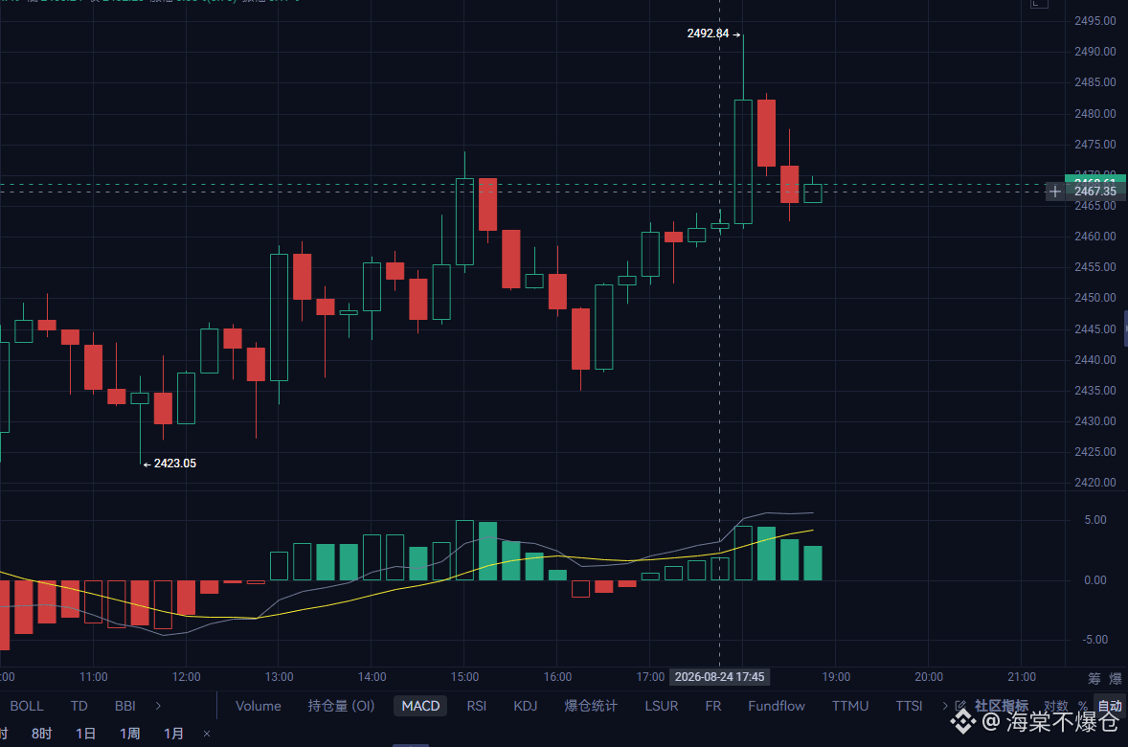This screenshot has width=1128, height=747.
Task: Select the BBI indicator
Action: (125, 706)
